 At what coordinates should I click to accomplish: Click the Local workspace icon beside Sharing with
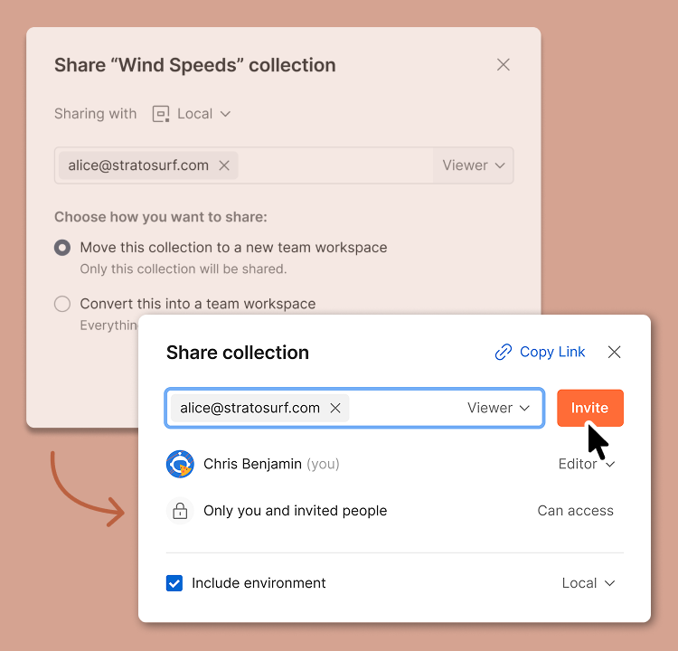point(161,114)
